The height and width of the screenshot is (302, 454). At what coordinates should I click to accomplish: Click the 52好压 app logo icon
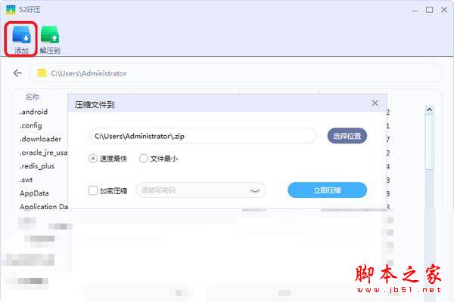tap(11, 10)
